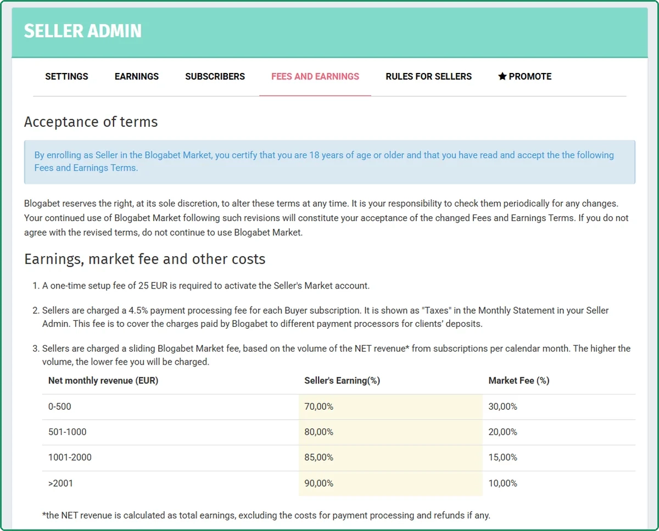Click the 70,00% seller's earning value
This screenshot has height=531, width=659.
[319, 407]
